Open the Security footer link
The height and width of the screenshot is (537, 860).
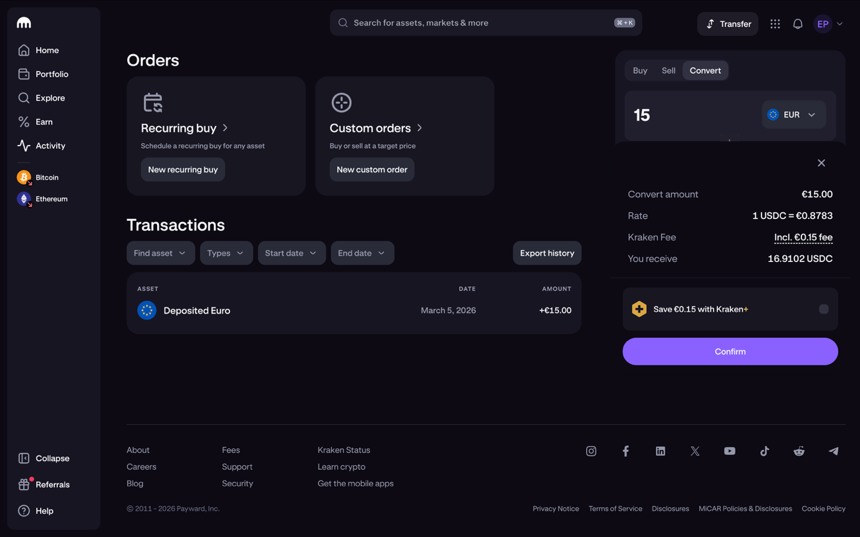237,483
